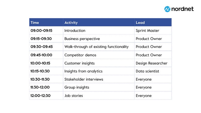Select the Lead column header
Screen dimensions: 201x113
point(153,22)
